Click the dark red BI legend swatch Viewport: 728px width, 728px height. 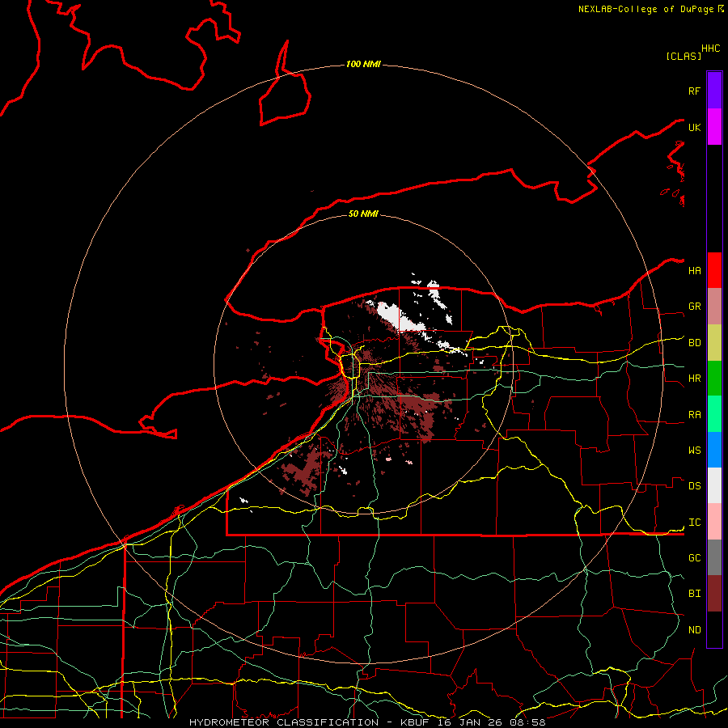pyautogui.click(x=714, y=594)
